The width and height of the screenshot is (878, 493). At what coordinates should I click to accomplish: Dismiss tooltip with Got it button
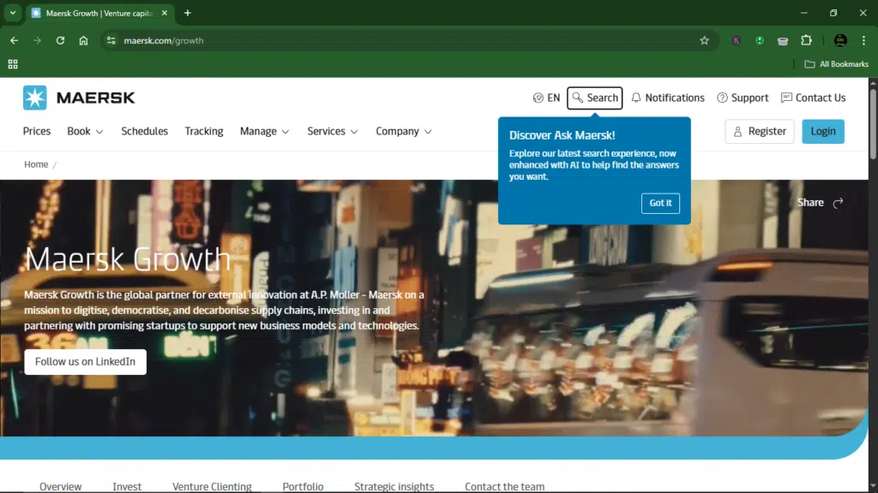click(660, 203)
